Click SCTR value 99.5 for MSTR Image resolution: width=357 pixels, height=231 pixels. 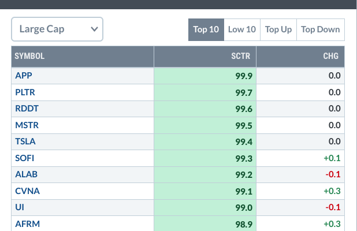[244, 126]
